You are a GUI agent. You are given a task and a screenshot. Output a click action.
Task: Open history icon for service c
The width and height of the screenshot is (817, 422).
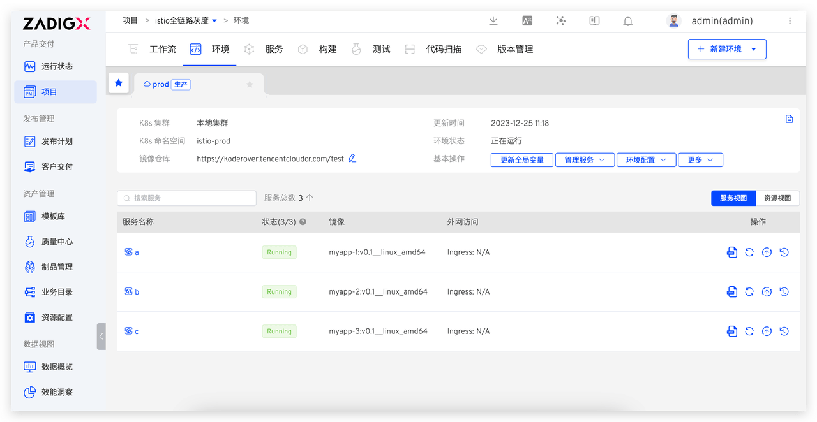click(784, 331)
